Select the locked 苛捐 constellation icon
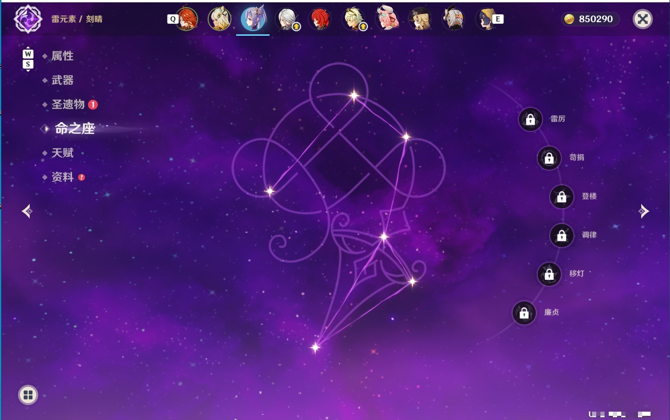Image resolution: width=670 pixels, height=420 pixels. coord(549,158)
